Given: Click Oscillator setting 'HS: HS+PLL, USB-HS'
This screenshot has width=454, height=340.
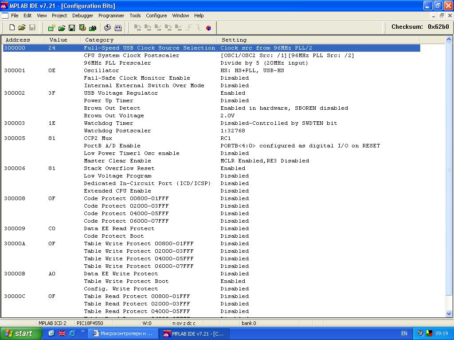Looking at the screenshot, I should [252, 70].
